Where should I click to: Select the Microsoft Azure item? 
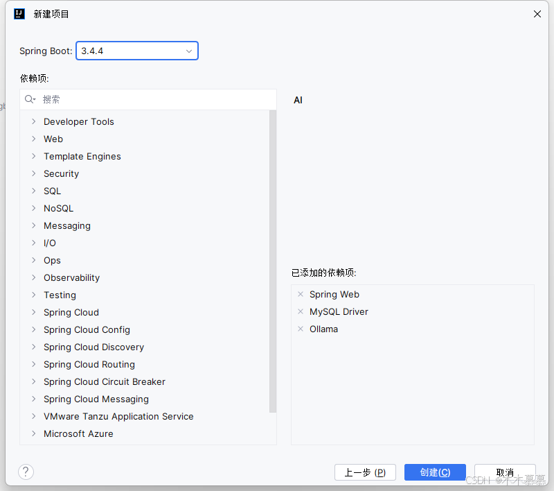[78, 433]
